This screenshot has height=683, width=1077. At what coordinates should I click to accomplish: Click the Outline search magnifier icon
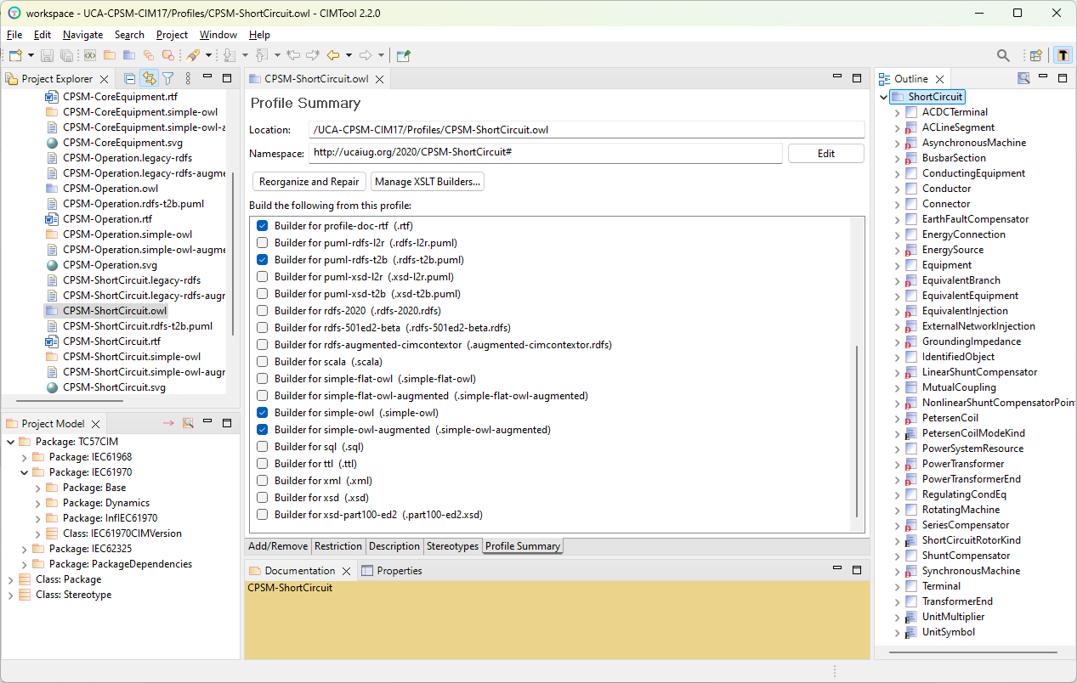point(1023,78)
